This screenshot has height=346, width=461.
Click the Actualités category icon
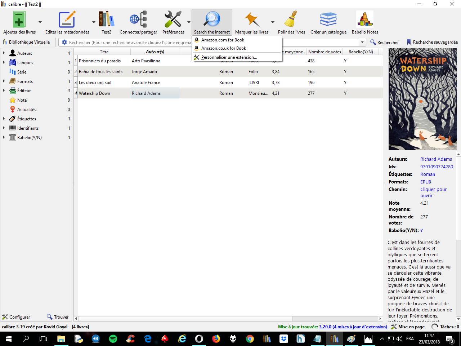pyautogui.click(x=13, y=109)
